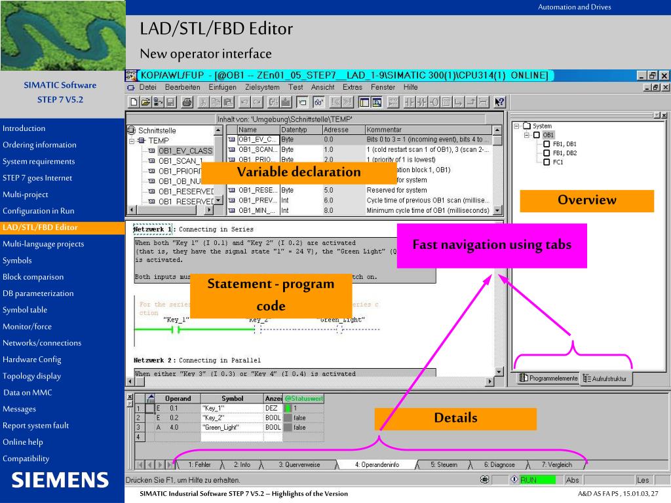Click the Details panel toggle icon
This screenshot has width=671, height=503.
pyautogui.click(x=377, y=102)
